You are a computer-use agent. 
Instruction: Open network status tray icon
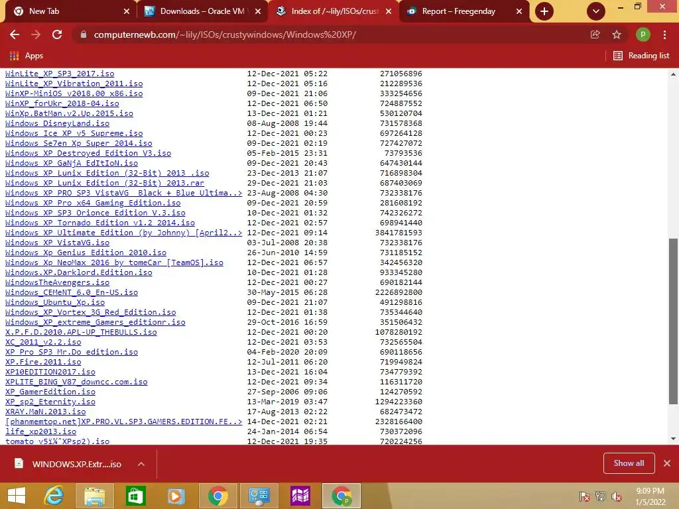(x=601, y=496)
